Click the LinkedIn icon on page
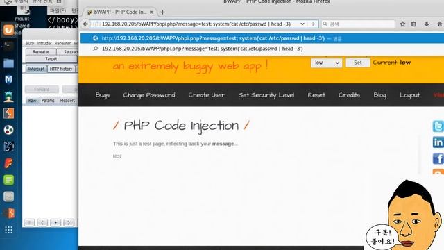 pyautogui.click(x=438, y=142)
